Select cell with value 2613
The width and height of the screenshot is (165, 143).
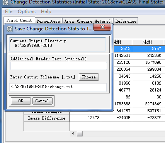click(123, 48)
